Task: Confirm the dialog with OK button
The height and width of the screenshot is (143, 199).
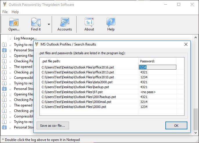Action: pyautogui.click(x=176, y=126)
